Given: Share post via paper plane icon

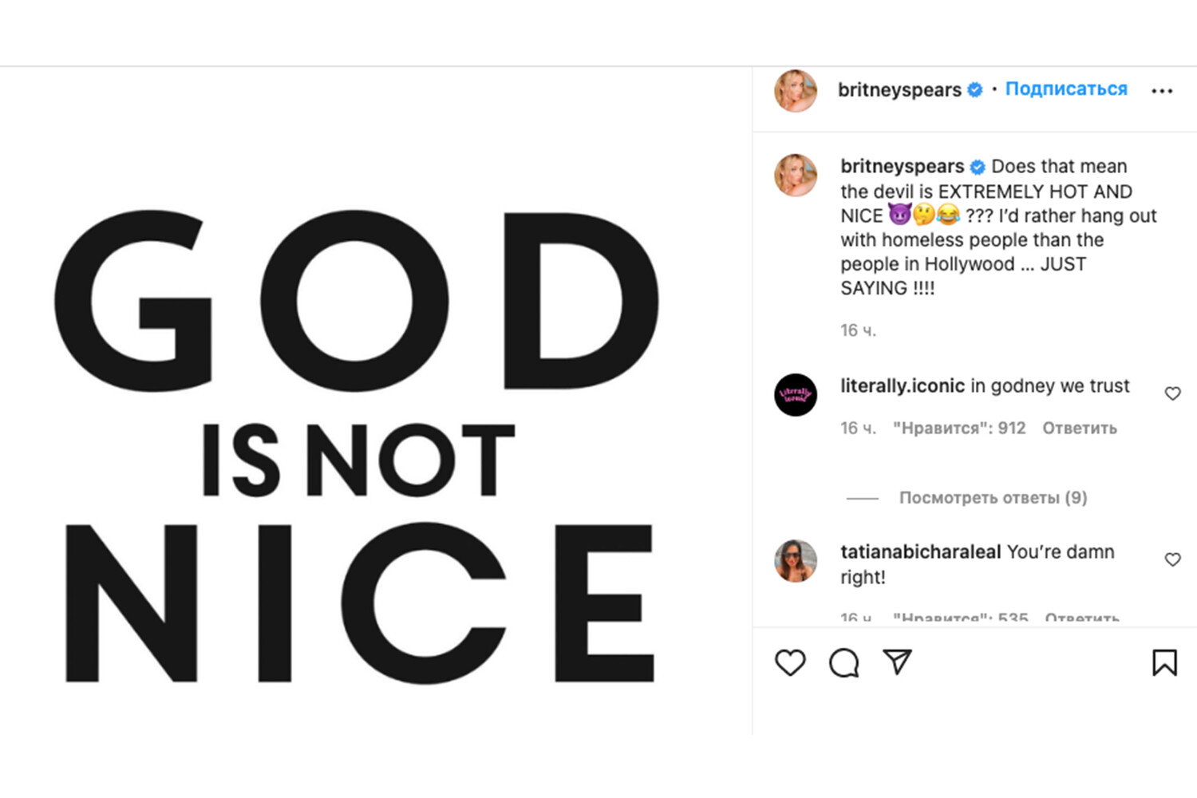Looking at the screenshot, I should coord(897,662).
